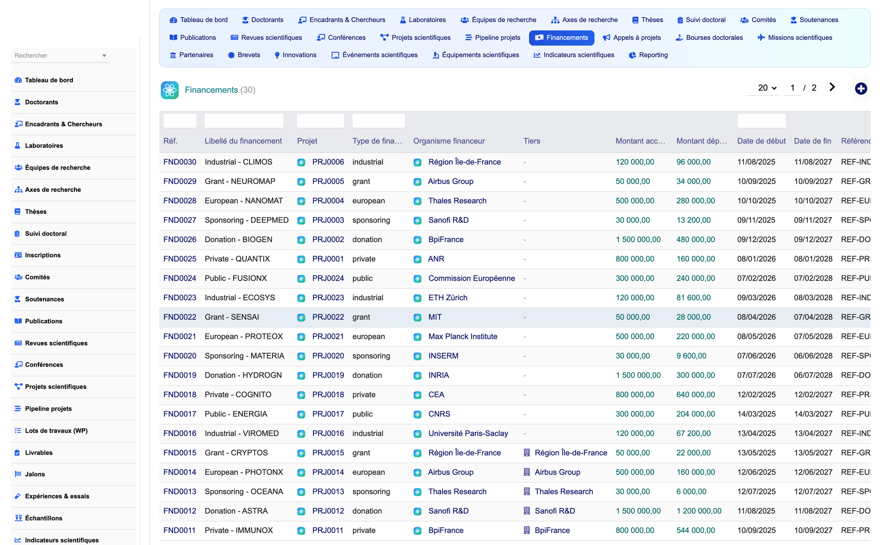Open the Bourses doctorales tab
The width and height of the screenshot is (880, 545).
pyautogui.click(x=709, y=38)
